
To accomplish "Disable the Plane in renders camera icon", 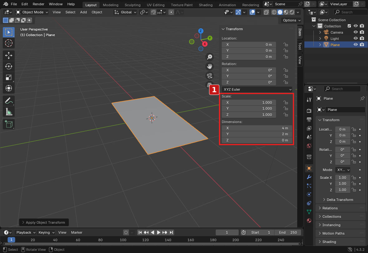I will [x=362, y=45].
